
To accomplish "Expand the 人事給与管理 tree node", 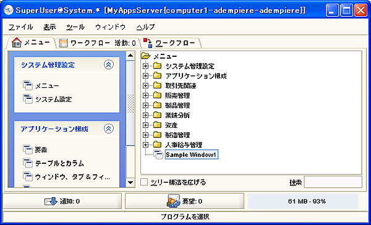I will 146,145.
